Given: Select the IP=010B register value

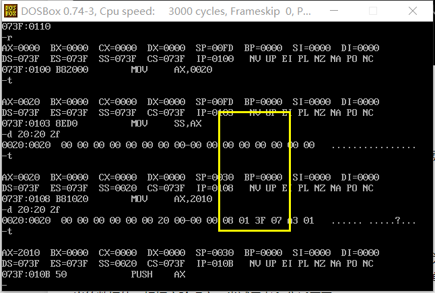Looking at the screenshot, I should point(215,263).
